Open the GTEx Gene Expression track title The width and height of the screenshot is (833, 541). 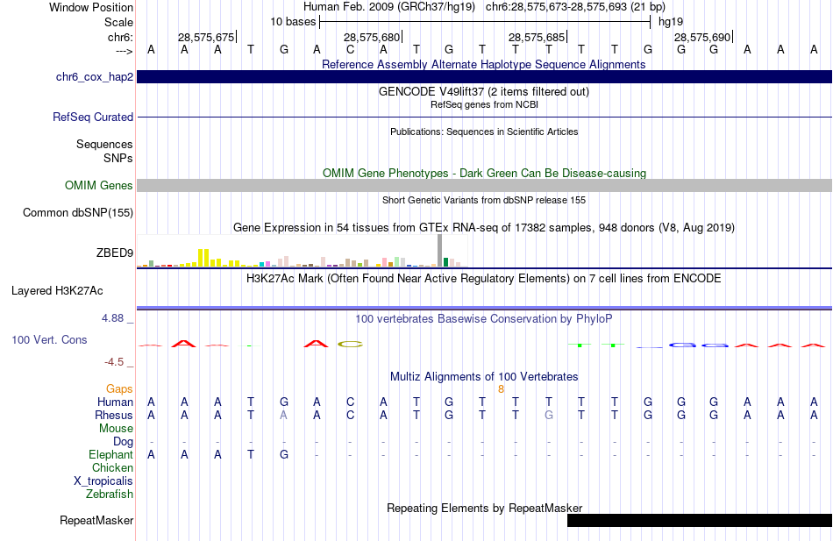click(x=484, y=227)
